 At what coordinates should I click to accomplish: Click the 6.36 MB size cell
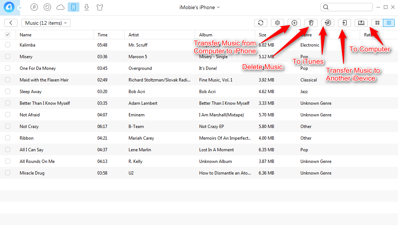(x=266, y=173)
